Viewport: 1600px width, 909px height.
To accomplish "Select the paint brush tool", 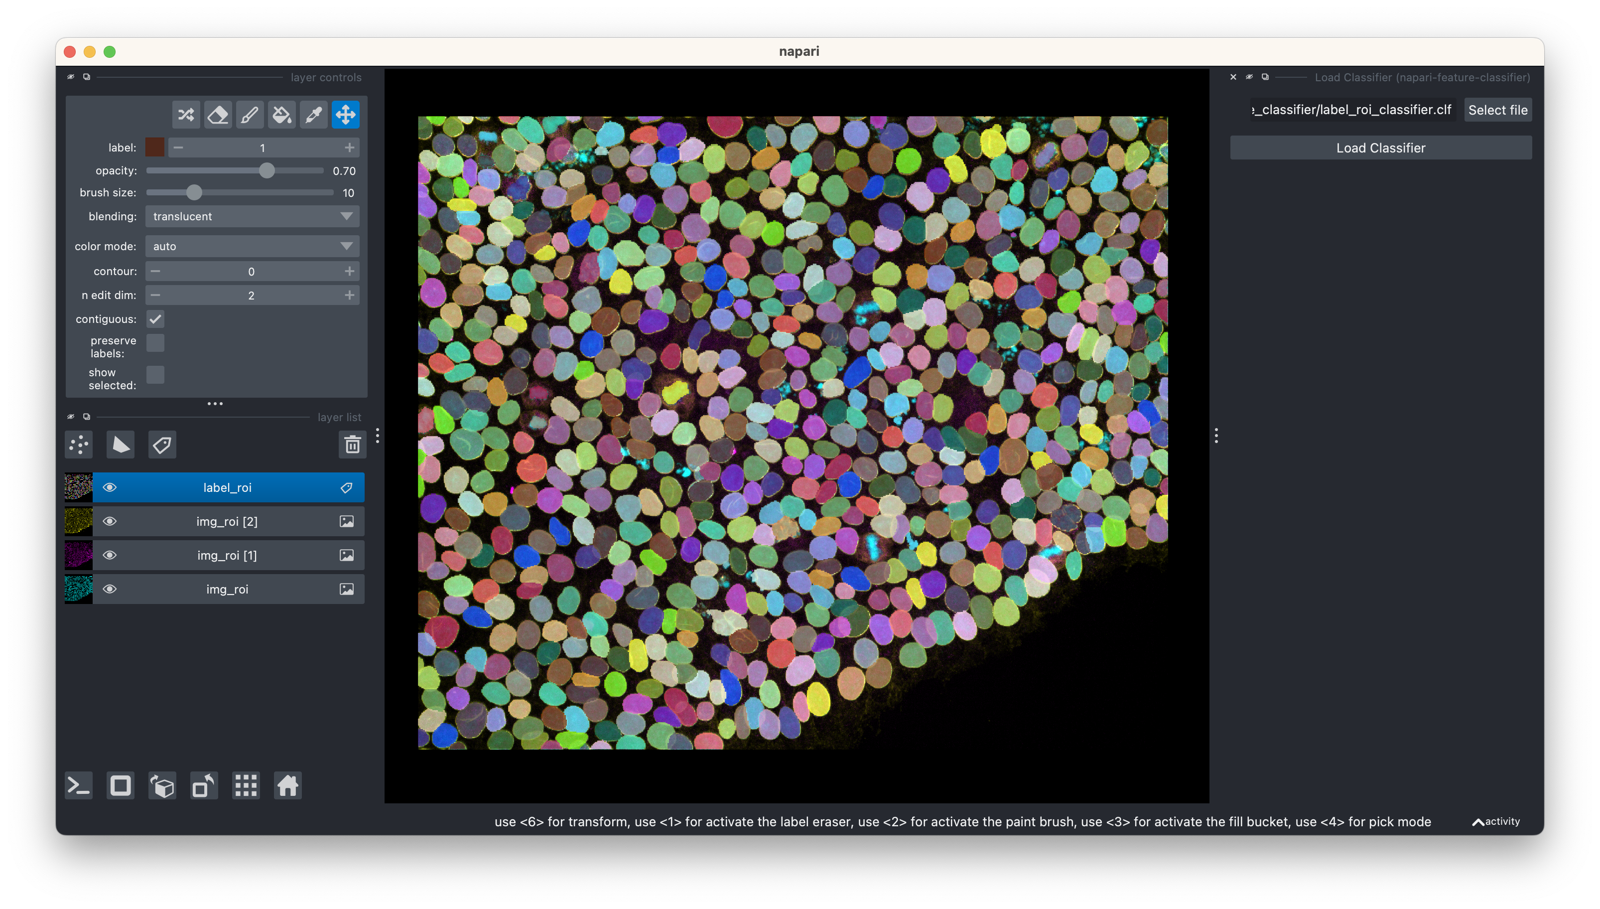I will pos(250,114).
